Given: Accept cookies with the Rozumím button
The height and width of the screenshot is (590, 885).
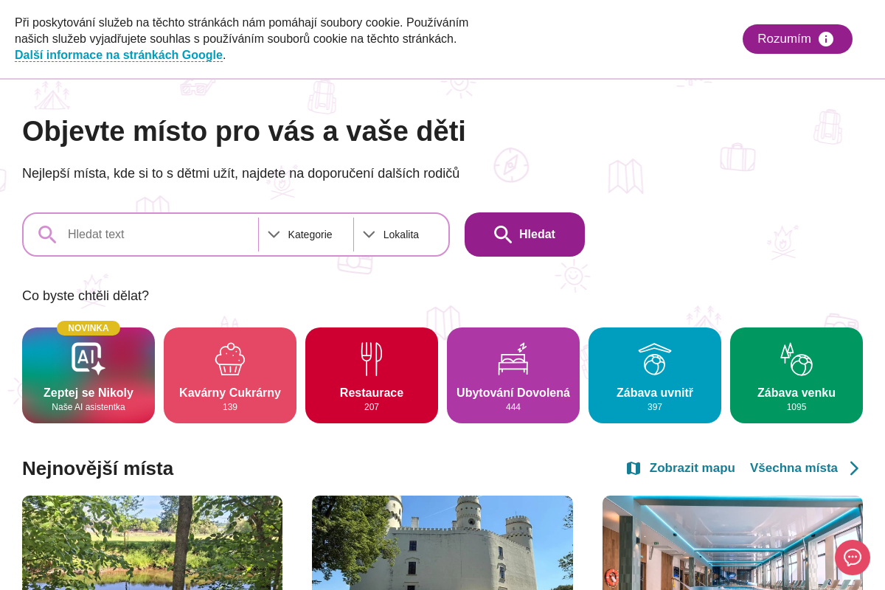Looking at the screenshot, I should (797, 39).
